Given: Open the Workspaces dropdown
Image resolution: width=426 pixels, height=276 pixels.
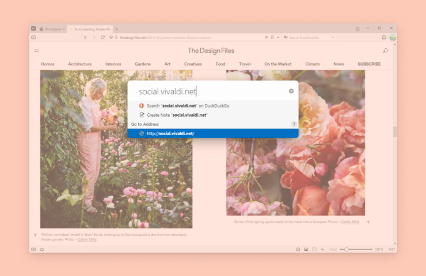Looking at the screenshot, I should point(52,29).
